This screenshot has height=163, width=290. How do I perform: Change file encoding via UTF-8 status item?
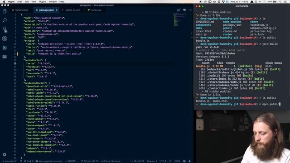coord(163,161)
